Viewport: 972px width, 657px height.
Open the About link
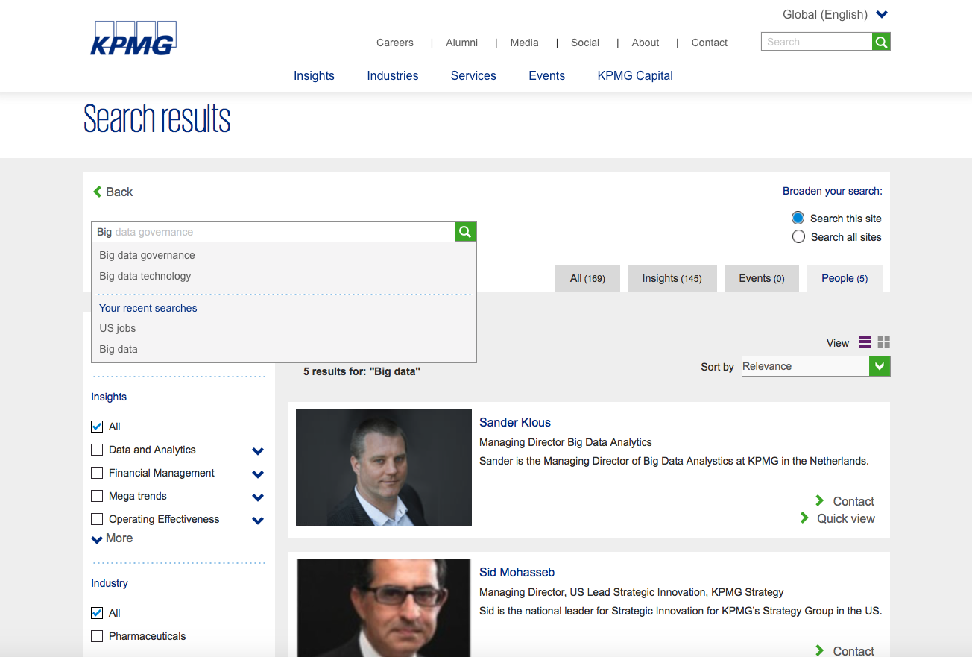point(646,43)
